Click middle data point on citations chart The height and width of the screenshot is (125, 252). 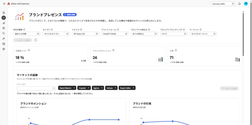(x=173, y=121)
